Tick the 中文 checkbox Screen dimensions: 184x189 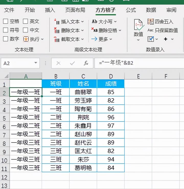point(25,30)
